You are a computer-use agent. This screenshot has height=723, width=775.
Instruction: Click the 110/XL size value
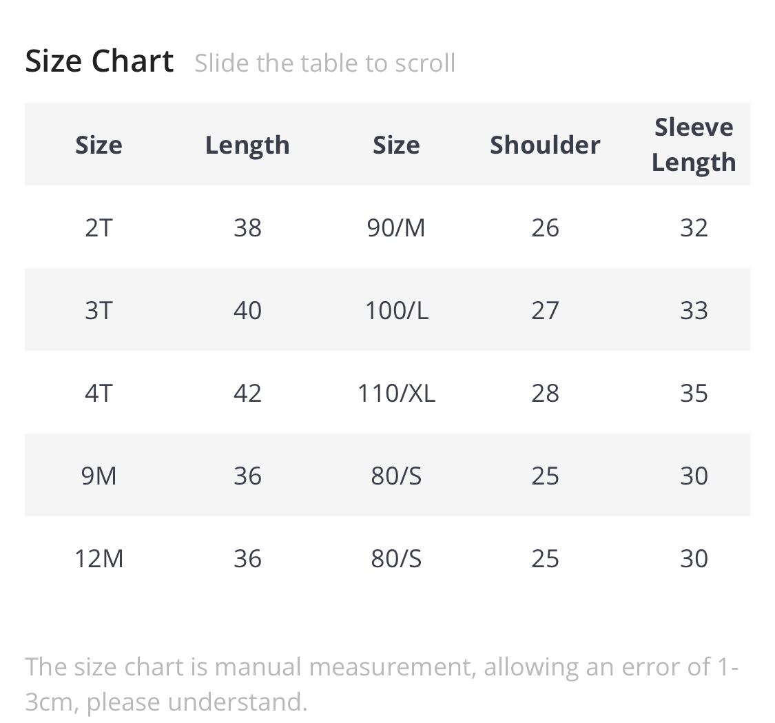click(396, 393)
